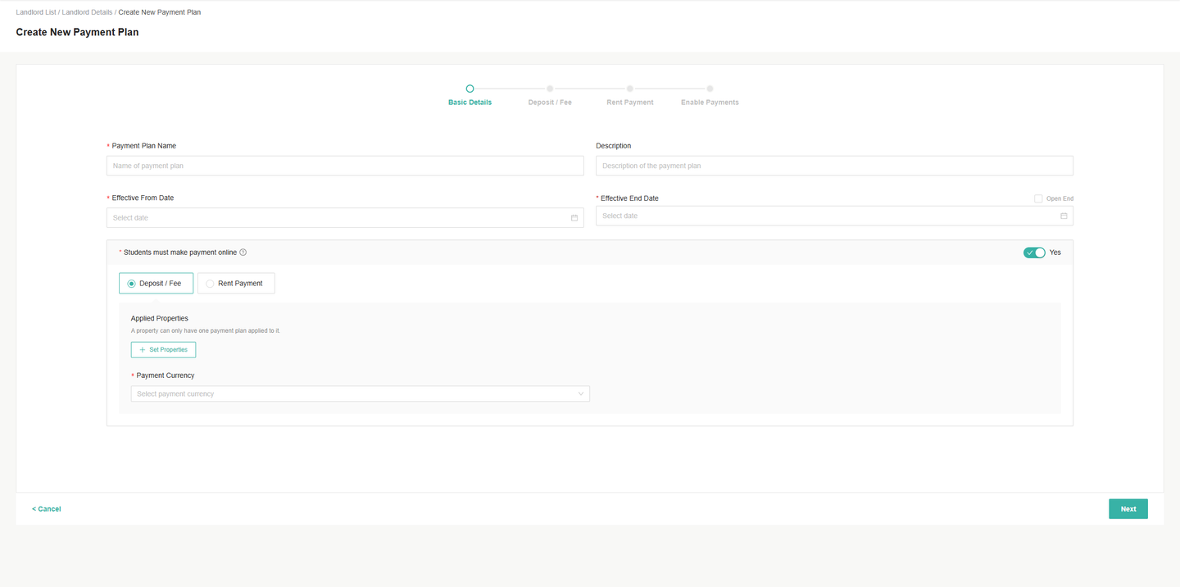Click the plus icon on Set Properties
The width and height of the screenshot is (1180, 587).
(x=141, y=349)
